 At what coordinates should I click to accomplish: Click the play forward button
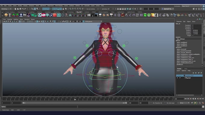tap(195, 99)
